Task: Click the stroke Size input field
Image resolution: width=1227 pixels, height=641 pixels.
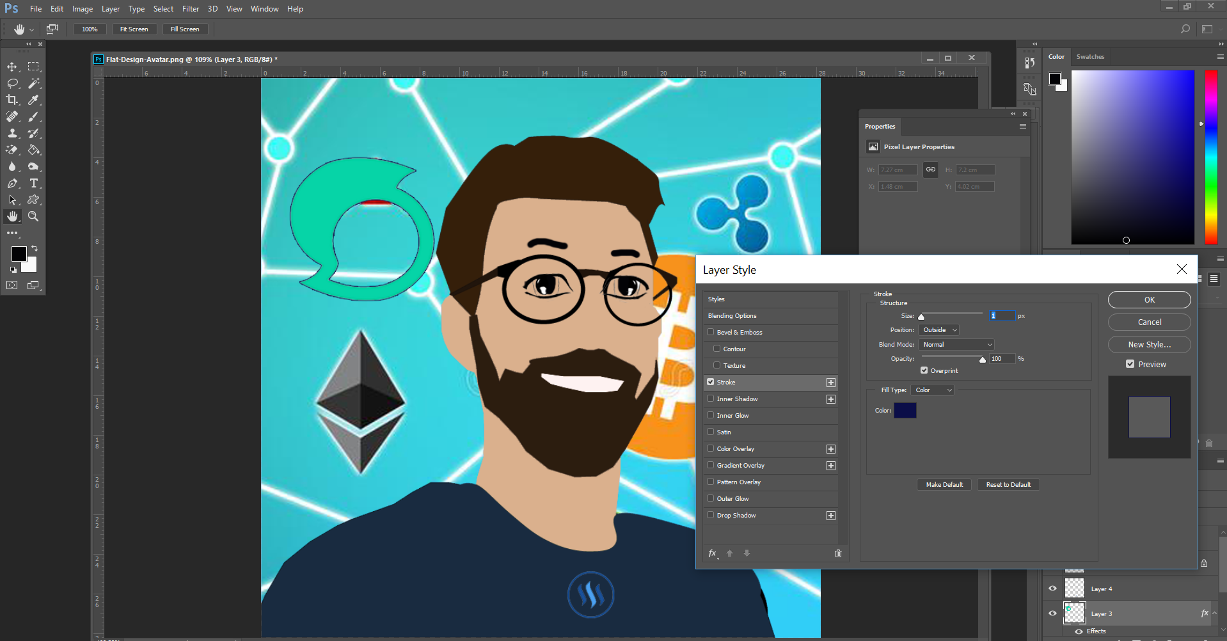Action: point(1001,315)
